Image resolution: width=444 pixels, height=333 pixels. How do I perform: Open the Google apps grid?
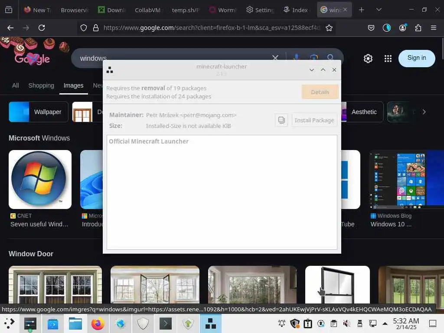pyautogui.click(x=388, y=59)
